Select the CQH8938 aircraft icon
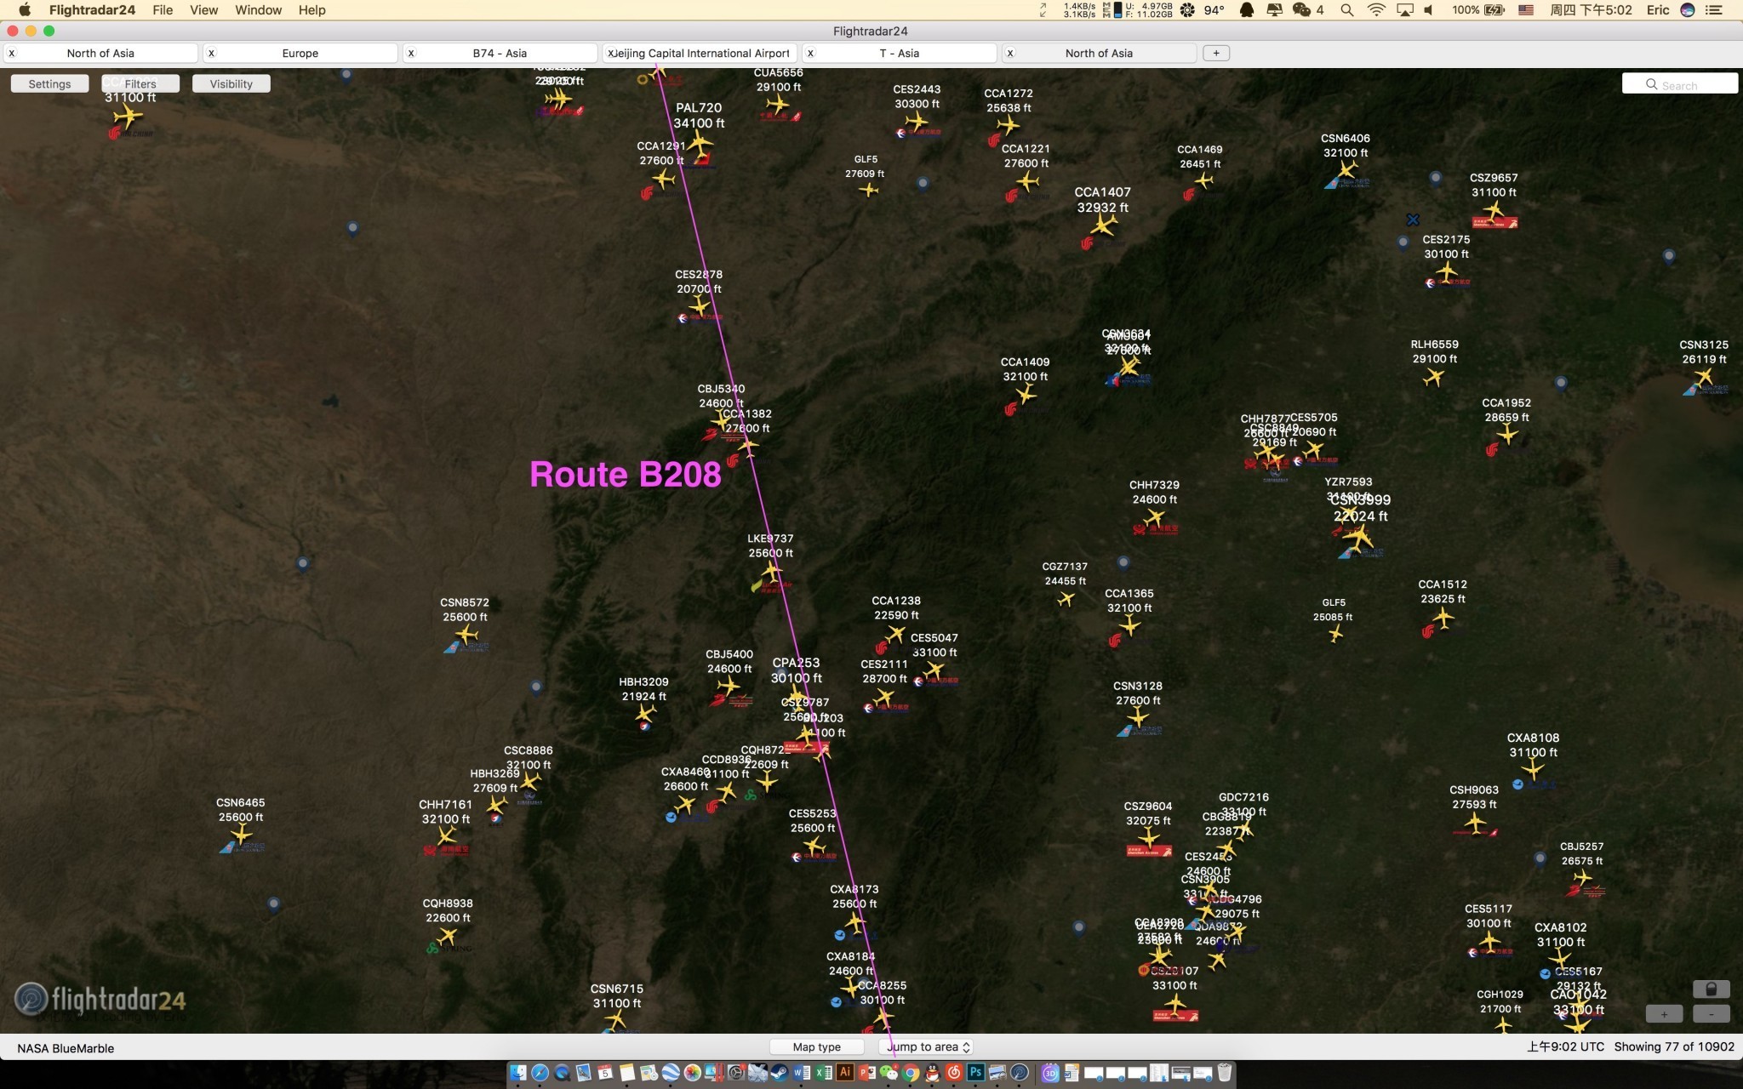The image size is (1743, 1089). pos(448,936)
